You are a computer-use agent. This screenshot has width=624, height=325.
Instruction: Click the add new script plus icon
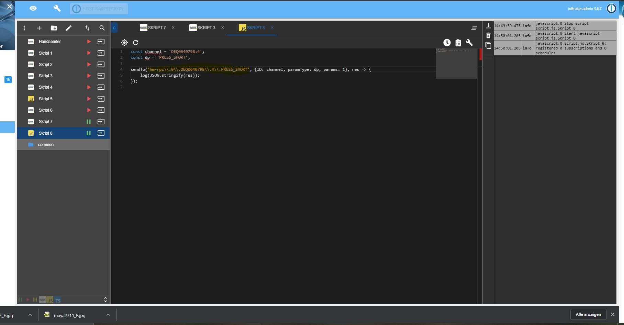(x=39, y=28)
